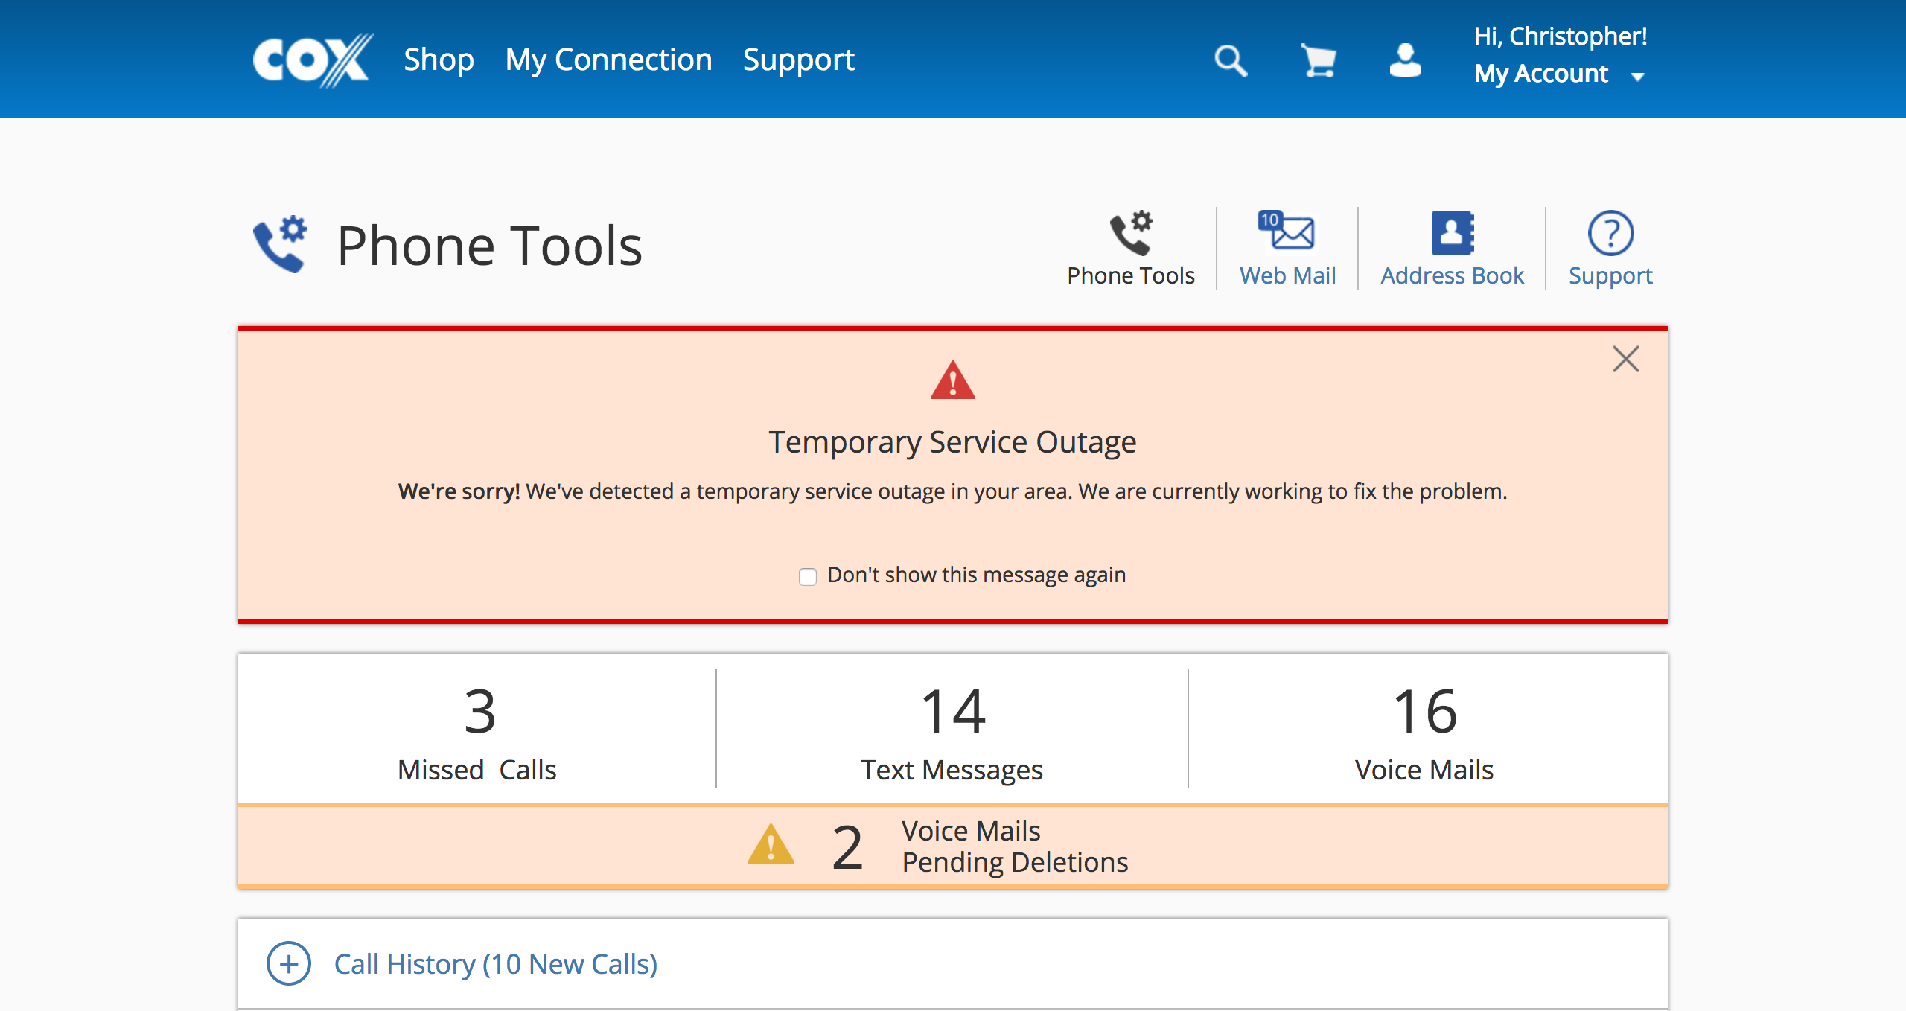Click the Cox logo
The width and height of the screenshot is (1906, 1011).
(x=313, y=60)
